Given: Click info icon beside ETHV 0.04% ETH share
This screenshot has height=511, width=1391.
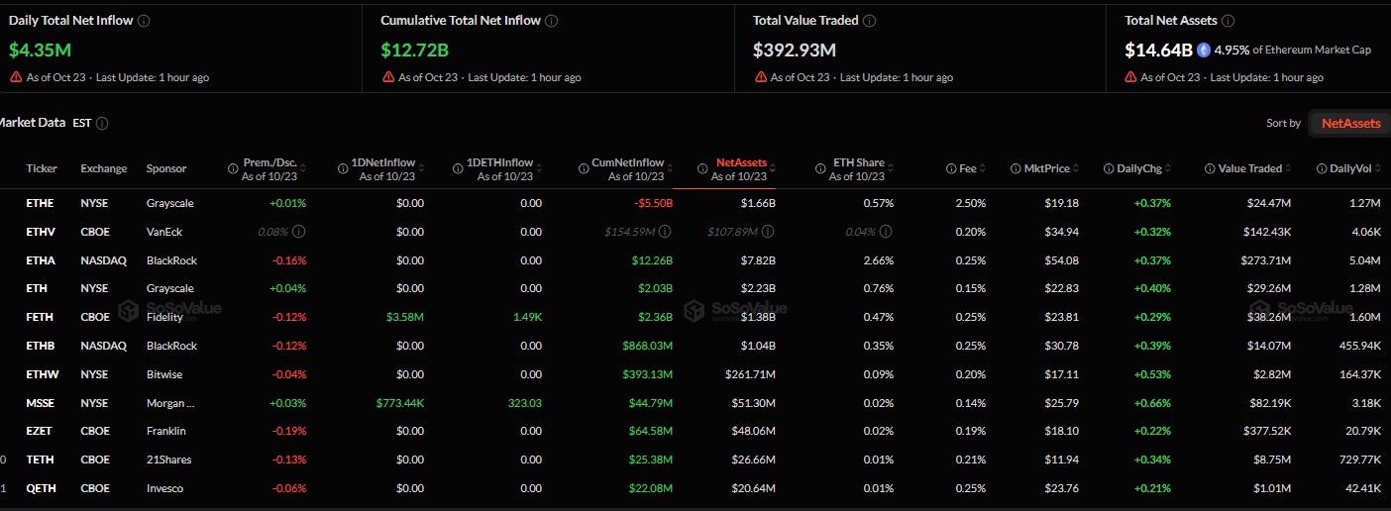Looking at the screenshot, I should point(887,232).
